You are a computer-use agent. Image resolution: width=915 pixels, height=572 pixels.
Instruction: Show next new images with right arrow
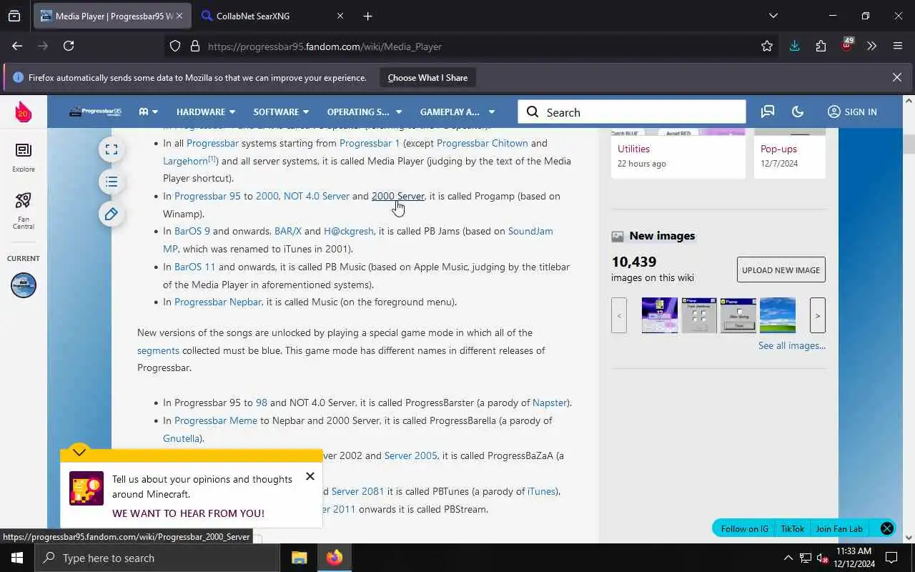tap(818, 315)
